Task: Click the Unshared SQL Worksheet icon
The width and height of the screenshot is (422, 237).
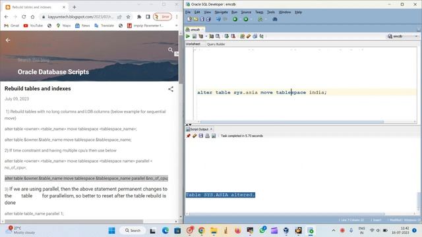Action: tap(242, 36)
